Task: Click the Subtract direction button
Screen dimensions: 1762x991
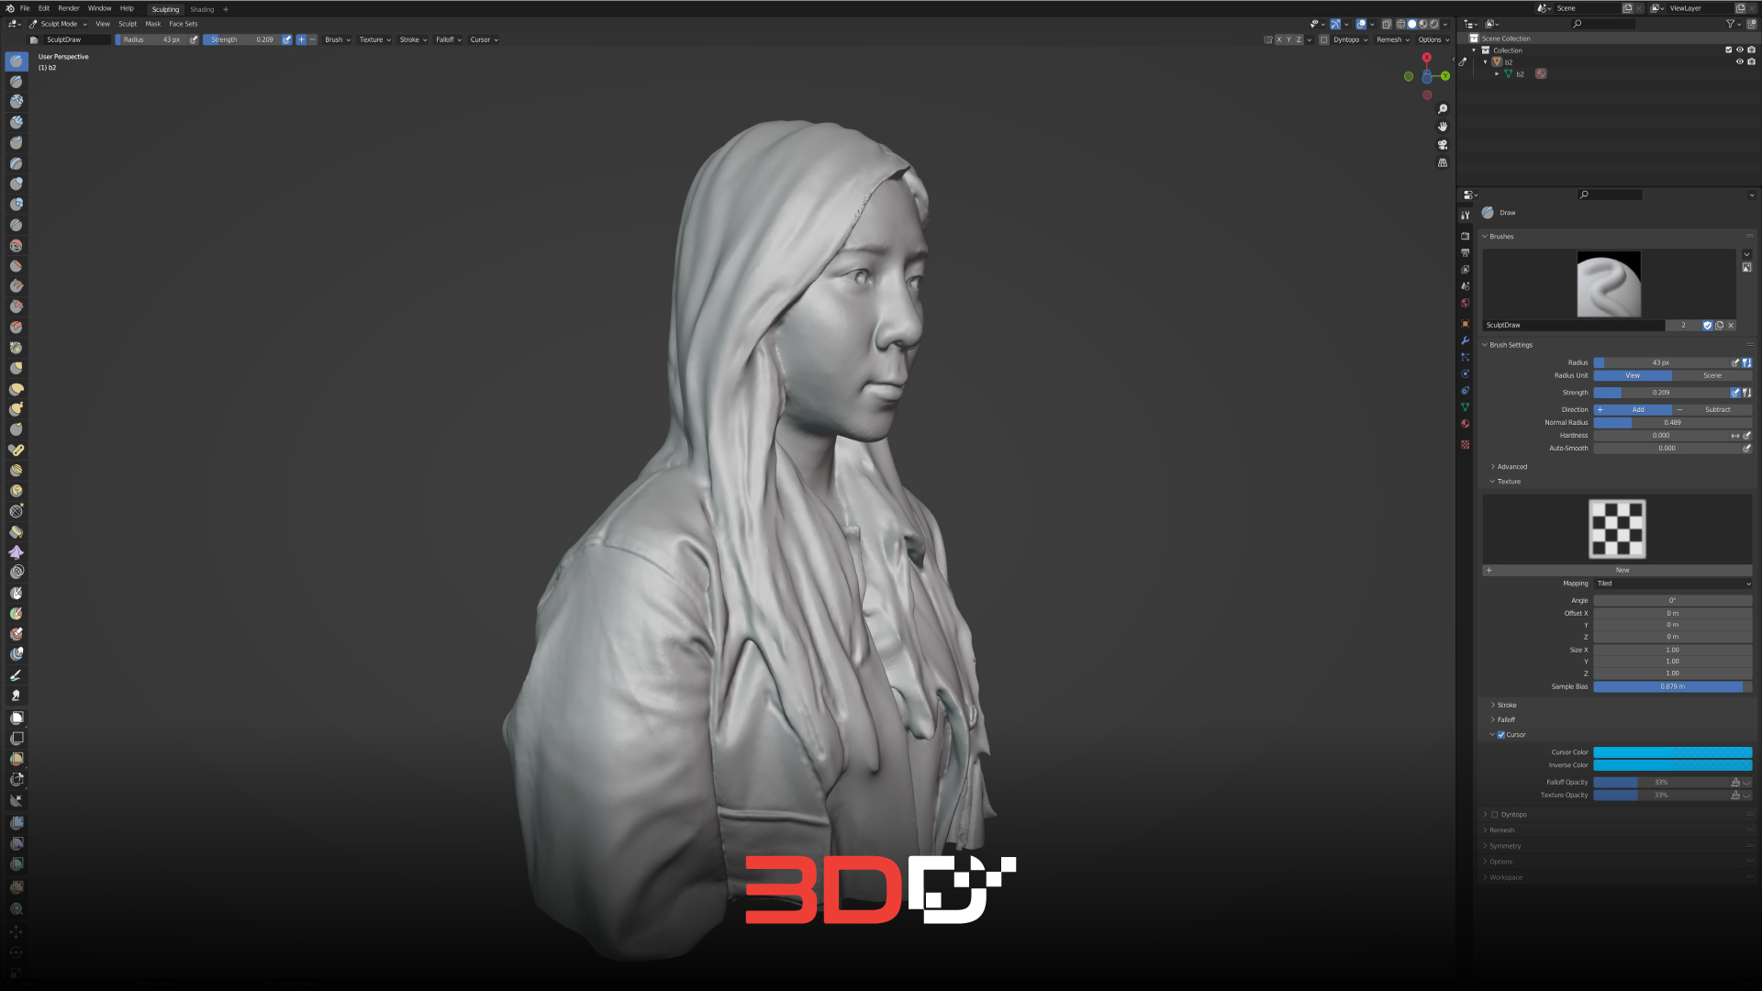Action: 1717,409
